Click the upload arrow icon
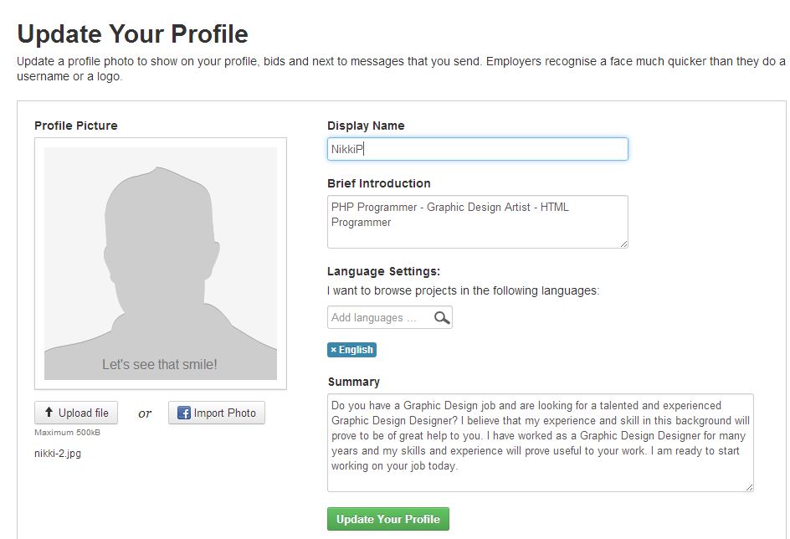Image resolution: width=790 pixels, height=539 pixels. pyautogui.click(x=49, y=412)
